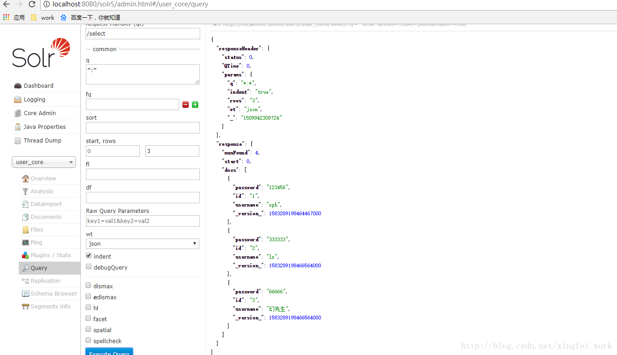Click the sort input field
Image resolution: width=617 pixels, height=355 pixels.
(143, 127)
